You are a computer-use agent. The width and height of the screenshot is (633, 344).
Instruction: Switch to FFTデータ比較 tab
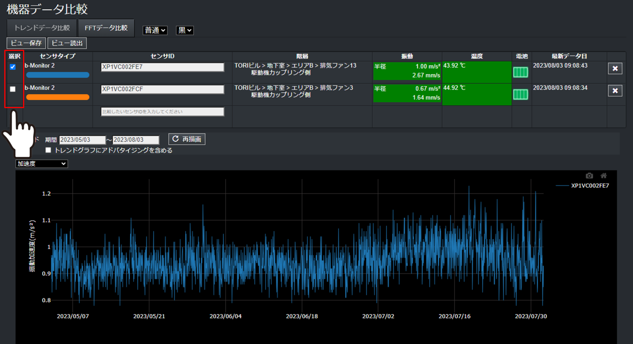[x=106, y=28]
